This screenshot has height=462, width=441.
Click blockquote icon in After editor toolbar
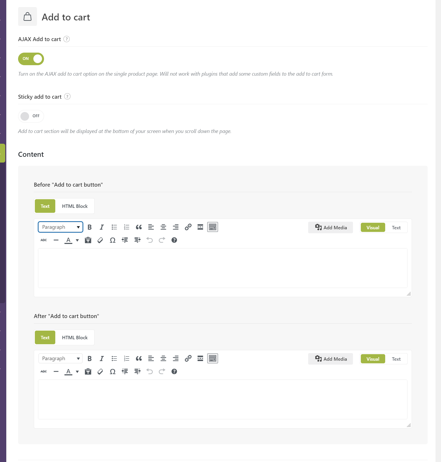point(139,359)
